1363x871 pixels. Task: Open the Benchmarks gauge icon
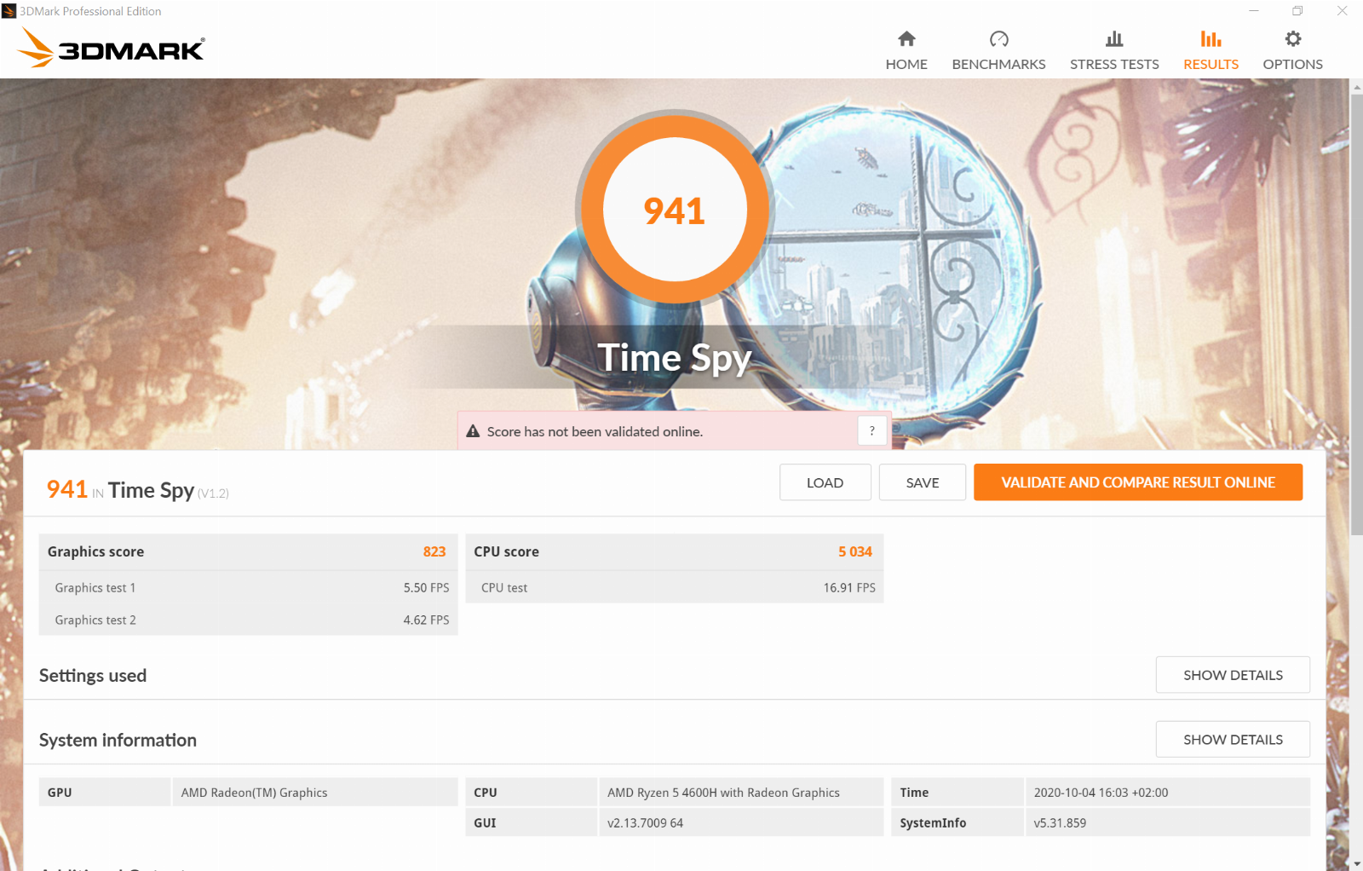click(x=998, y=38)
